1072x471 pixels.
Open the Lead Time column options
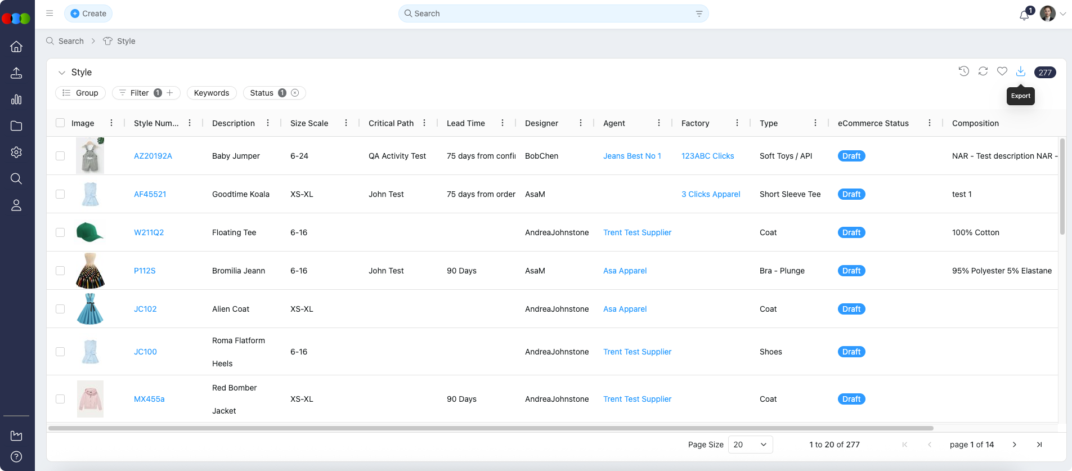(503, 123)
